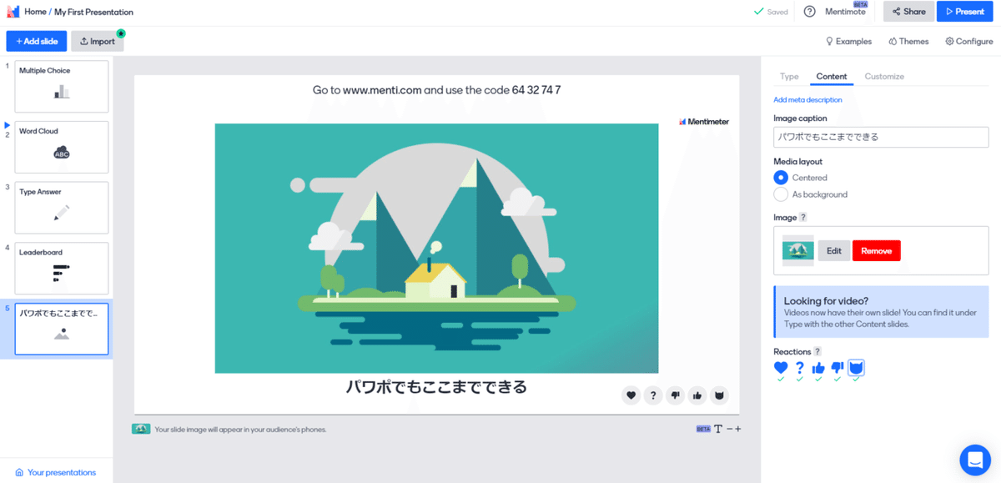
Task: Open the help question mark icon in header
Action: 809,12
